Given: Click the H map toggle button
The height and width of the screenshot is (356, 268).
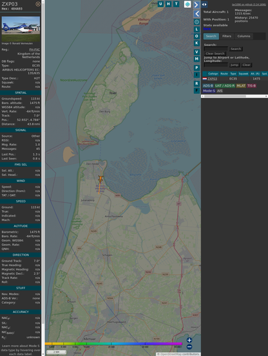Looking at the screenshot, I should point(169,4).
